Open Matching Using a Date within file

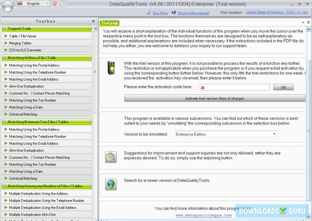47,107
